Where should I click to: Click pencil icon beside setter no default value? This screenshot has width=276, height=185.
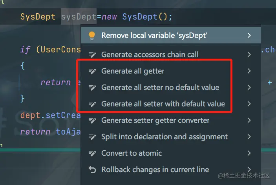[x=92, y=88]
